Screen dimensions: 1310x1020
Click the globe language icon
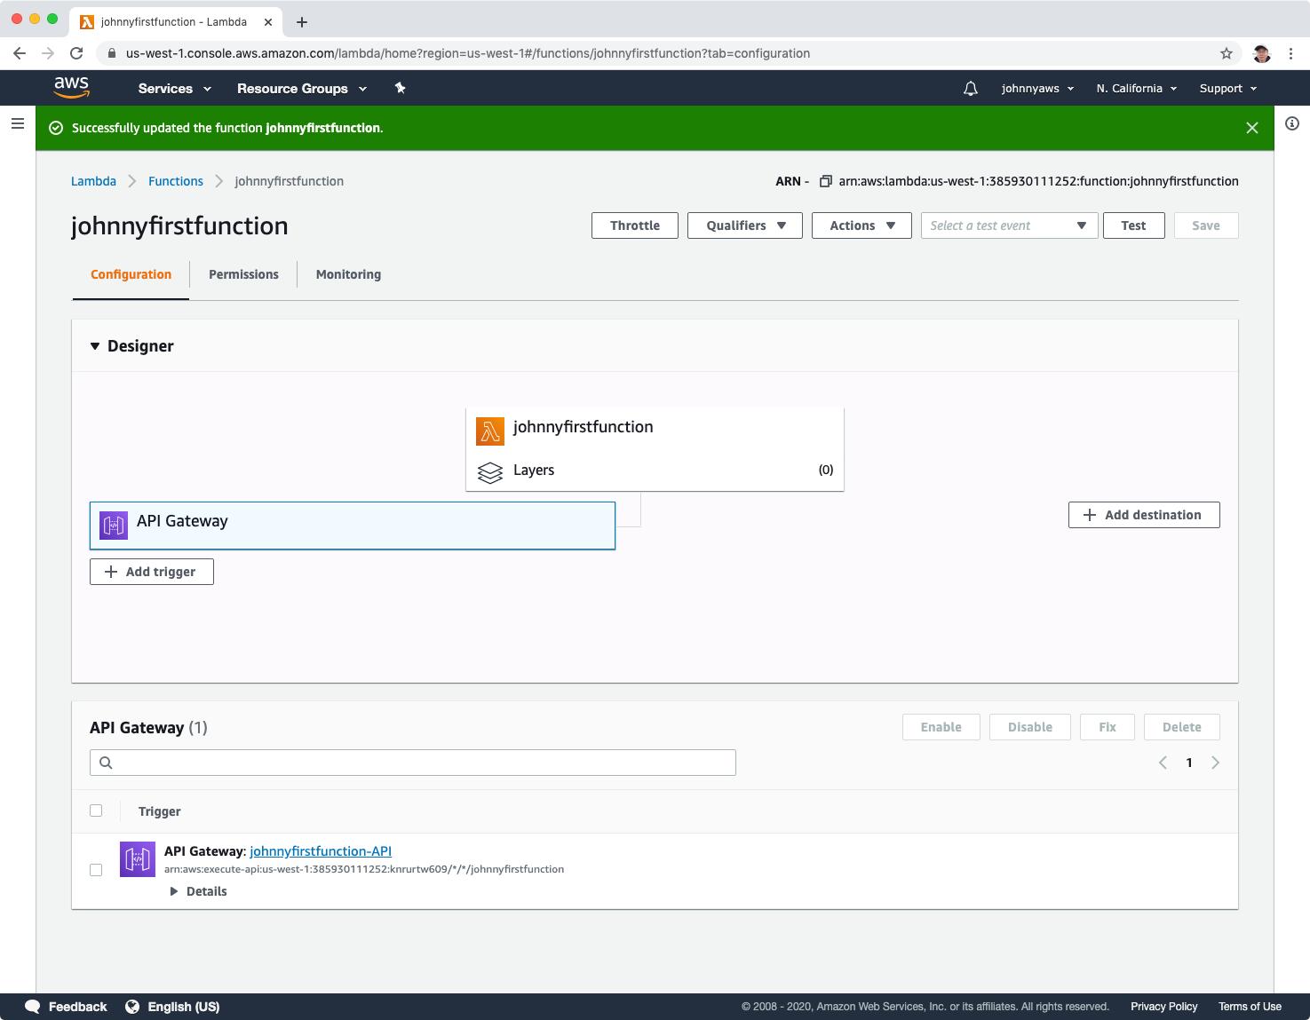(132, 1007)
